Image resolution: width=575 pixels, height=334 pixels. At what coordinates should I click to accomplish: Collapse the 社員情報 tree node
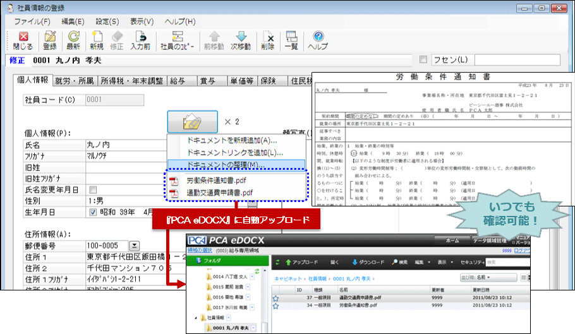point(196,318)
